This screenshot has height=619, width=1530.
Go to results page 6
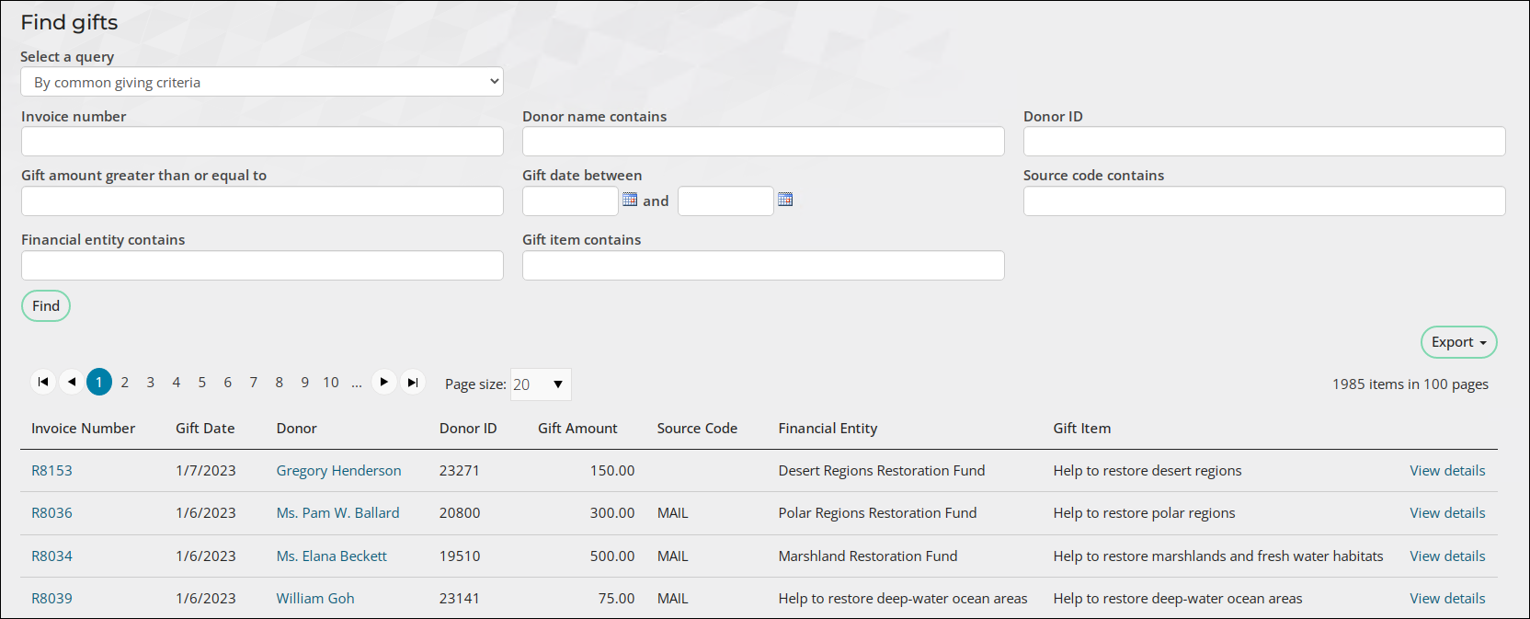click(x=228, y=382)
